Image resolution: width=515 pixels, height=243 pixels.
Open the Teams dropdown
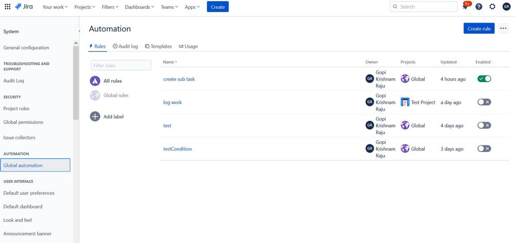169,7
